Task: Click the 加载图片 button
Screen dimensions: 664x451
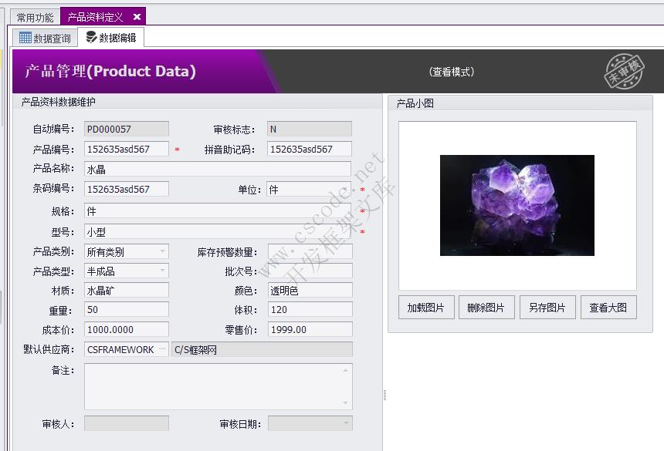Action: (x=425, y=306)
